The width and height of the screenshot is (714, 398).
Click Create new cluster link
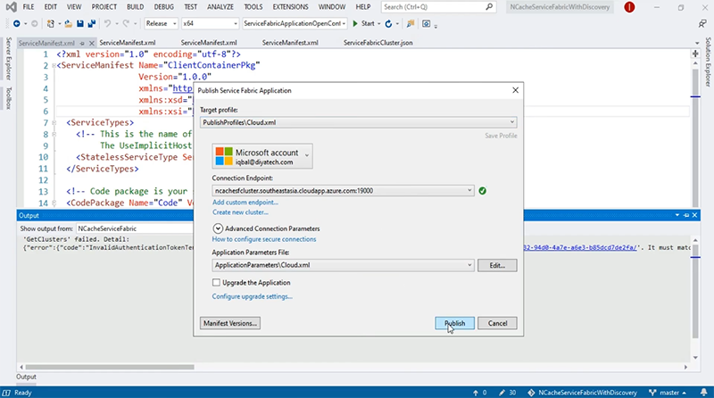[240, 212]
